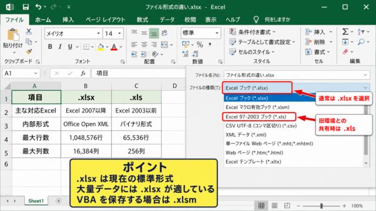This screenshot has height=211, width=376.
Task: Switch to the ページ レイアウト tab
Action: point(106,19)
